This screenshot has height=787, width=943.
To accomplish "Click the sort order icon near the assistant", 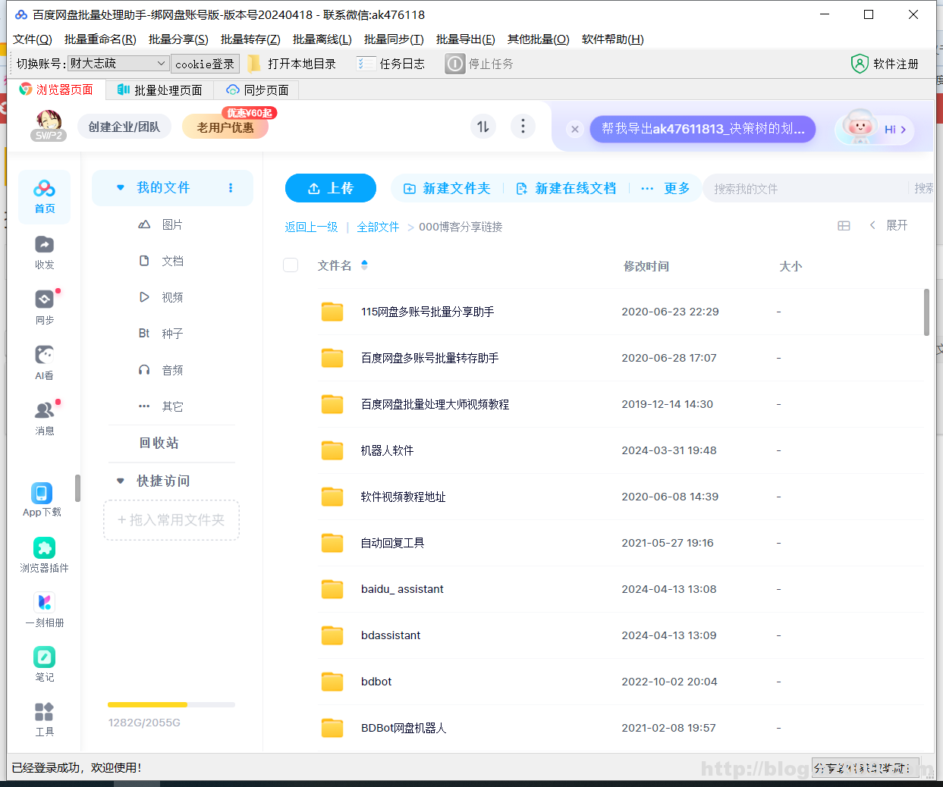I will click(x=483, y=126).
